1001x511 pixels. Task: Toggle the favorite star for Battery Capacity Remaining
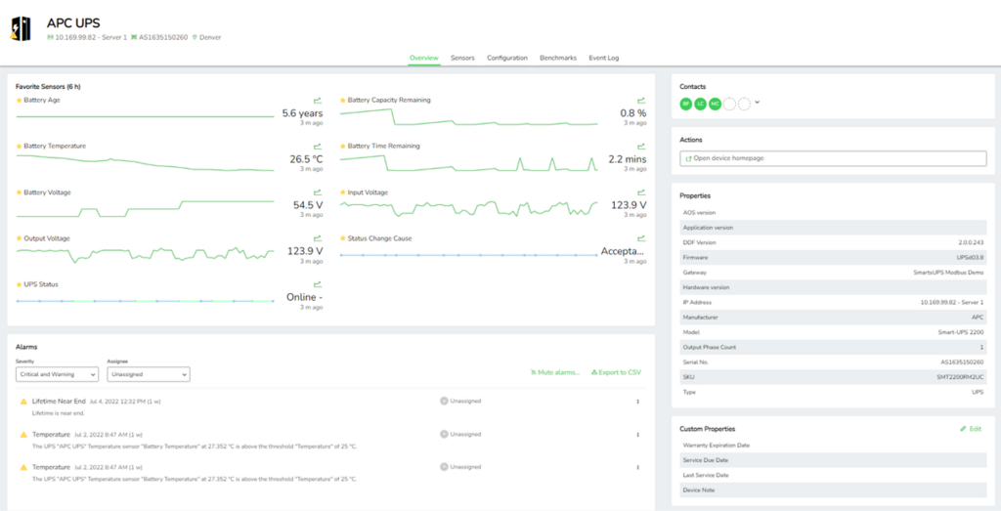point(343,101)
